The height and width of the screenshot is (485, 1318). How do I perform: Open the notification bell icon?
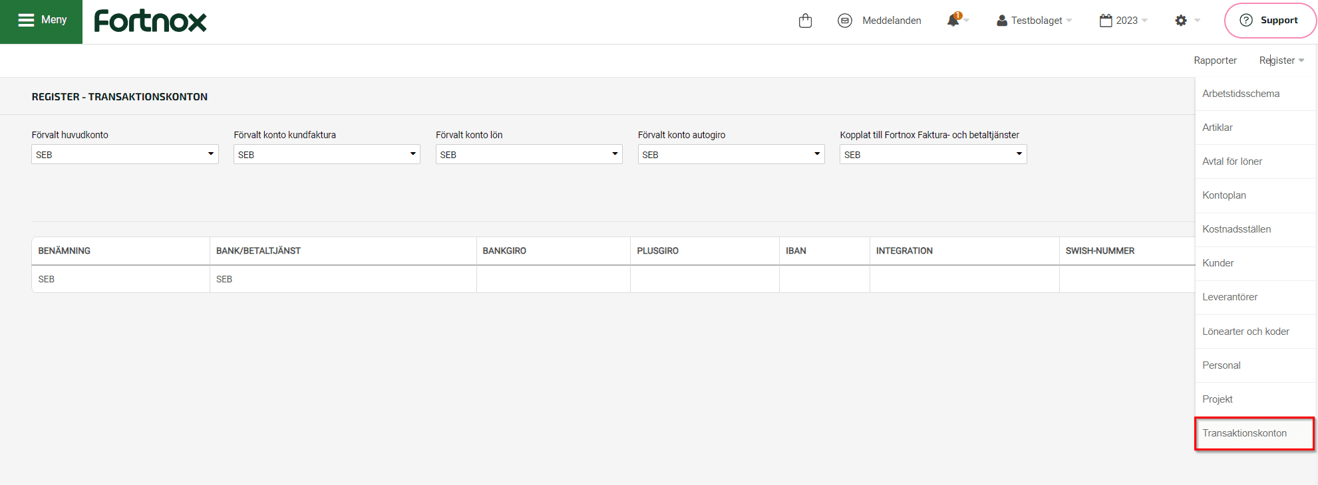click(x=953, y=20)
